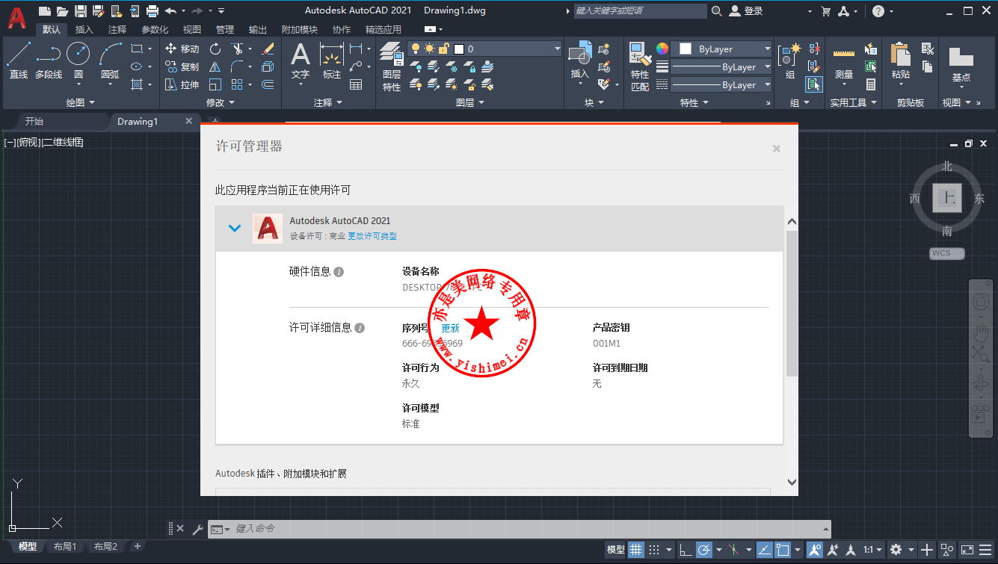The image size is (998, 564).
Task: Switch to the Annotate (注释) ribbon tab
Action: tap(117, 30)
